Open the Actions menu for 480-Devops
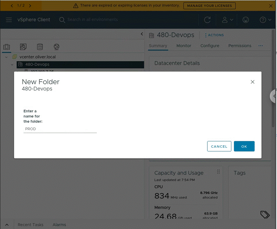The image size is (277, 229). 214,35
